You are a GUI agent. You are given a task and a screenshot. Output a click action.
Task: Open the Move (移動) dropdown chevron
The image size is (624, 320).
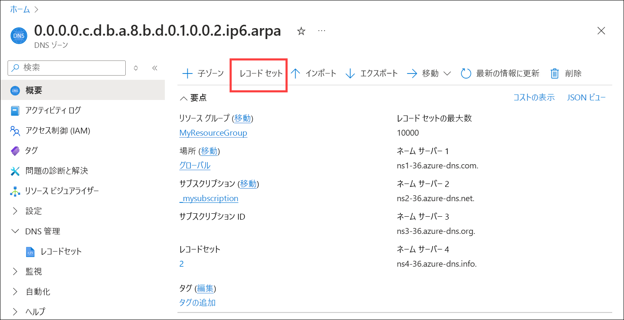pyautogui.click(x=447, y=74)
